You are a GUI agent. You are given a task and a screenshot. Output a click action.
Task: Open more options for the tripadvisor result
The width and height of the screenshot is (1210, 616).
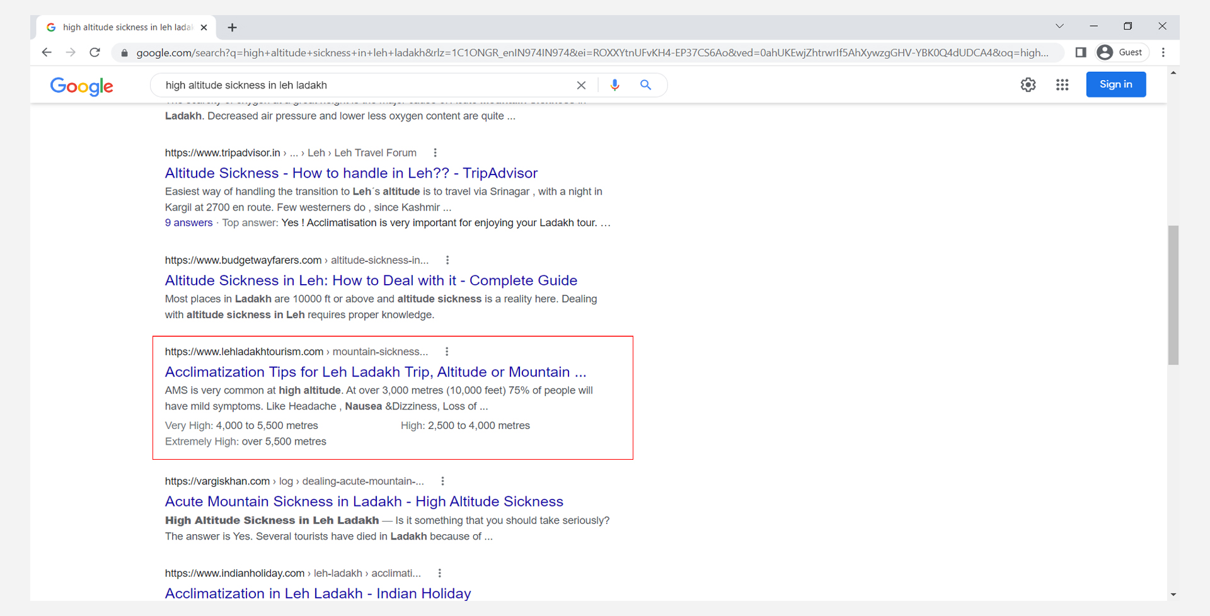[435, 152]
